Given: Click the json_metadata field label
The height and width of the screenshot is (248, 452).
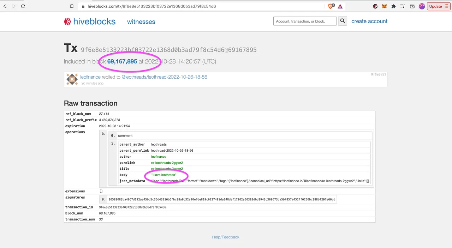Looking at the screenshot, I should coord(132,181).
